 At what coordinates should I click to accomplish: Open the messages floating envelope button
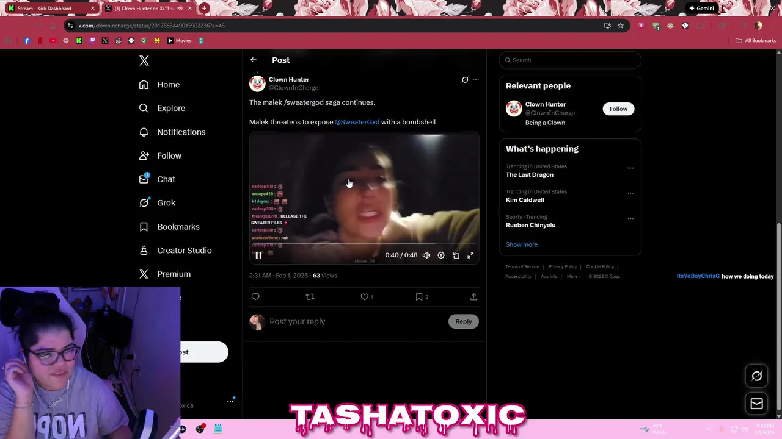click(756, 404)
